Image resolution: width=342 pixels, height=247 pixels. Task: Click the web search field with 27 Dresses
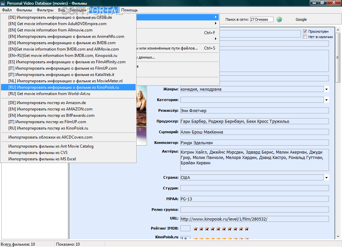(x=262, y=19)
